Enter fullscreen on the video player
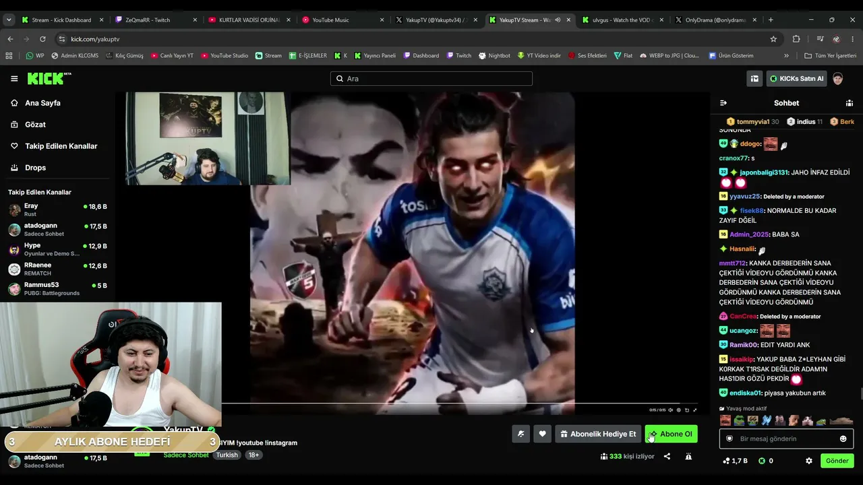Image resolution: width=863 pixels, height=485 pixels. click(x=695, y=410)
